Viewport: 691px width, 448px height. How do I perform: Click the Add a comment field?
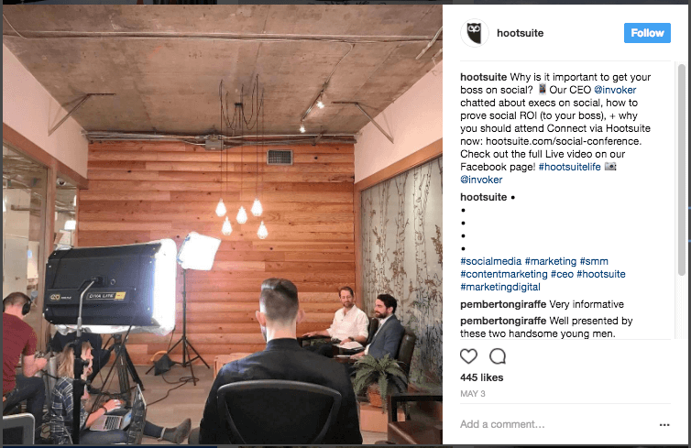click(556, 424)
